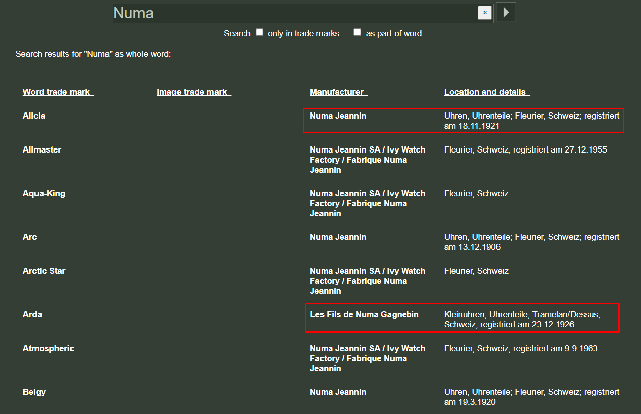Select the 'Alicia' trade mark entry
641x414 pixels.
click(34, 116)
